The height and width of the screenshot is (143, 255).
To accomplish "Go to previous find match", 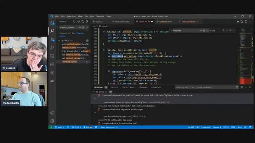I will (x=223, y=31).
